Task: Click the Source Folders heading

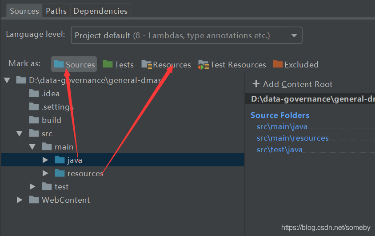Action: (x=280, y=115)
